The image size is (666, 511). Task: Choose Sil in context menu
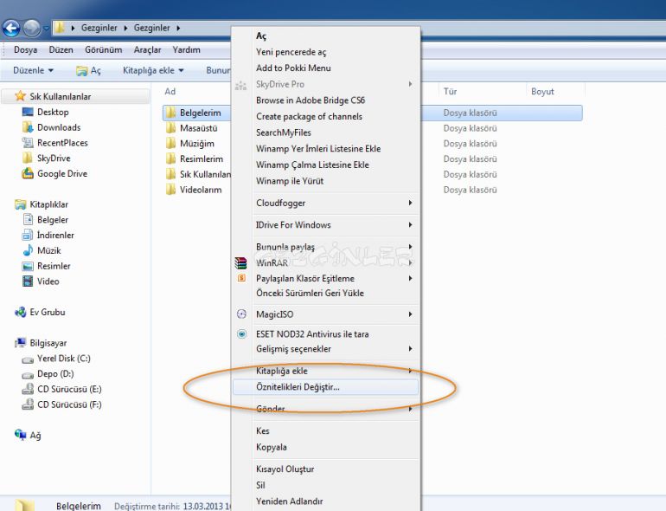260,485
